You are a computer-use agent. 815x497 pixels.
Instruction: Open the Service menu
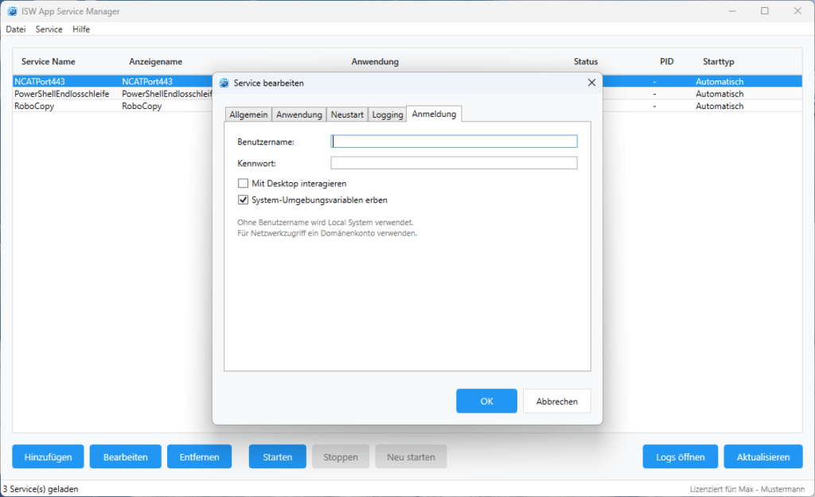tap(49, 29)
